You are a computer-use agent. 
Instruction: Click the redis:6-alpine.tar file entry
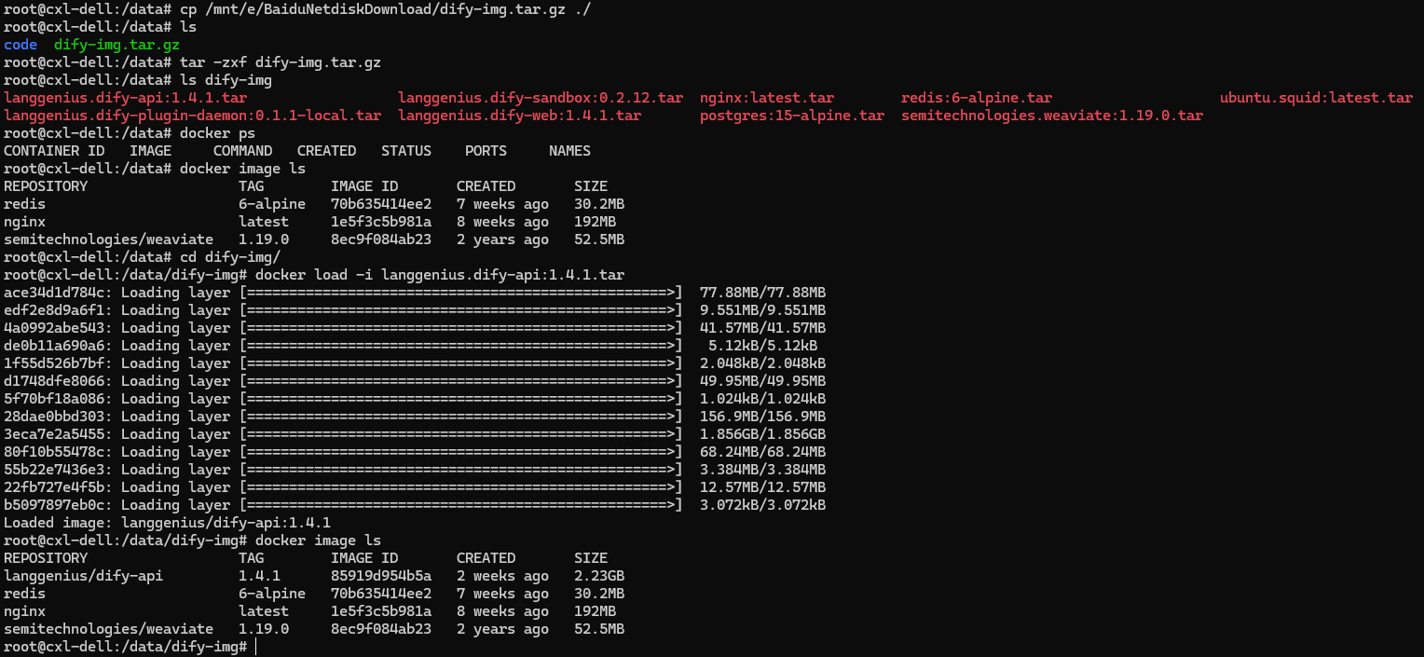977,98
